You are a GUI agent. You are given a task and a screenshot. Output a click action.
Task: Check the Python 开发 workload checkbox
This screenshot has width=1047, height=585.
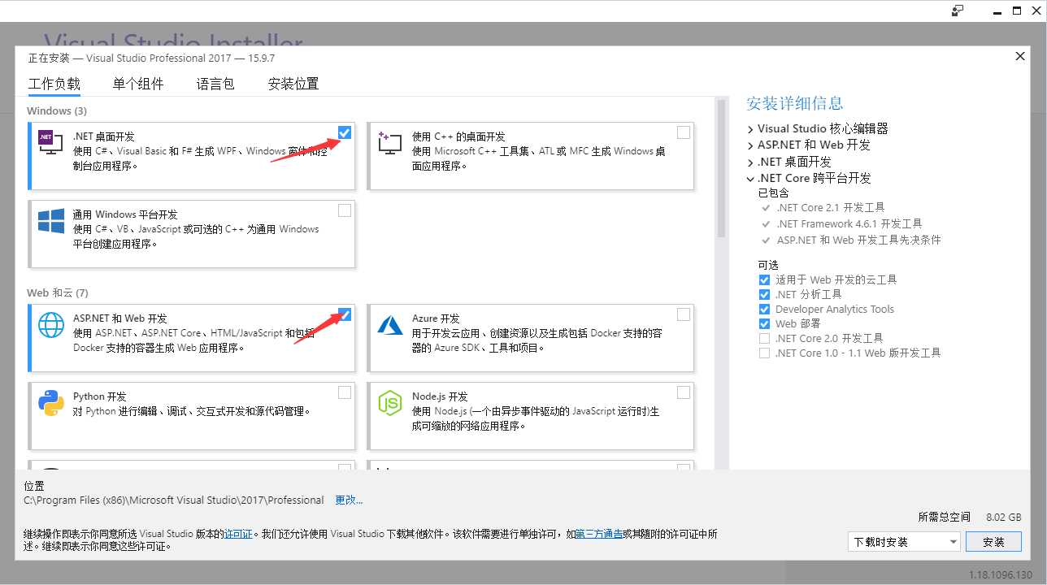click(x=345, y=392)
